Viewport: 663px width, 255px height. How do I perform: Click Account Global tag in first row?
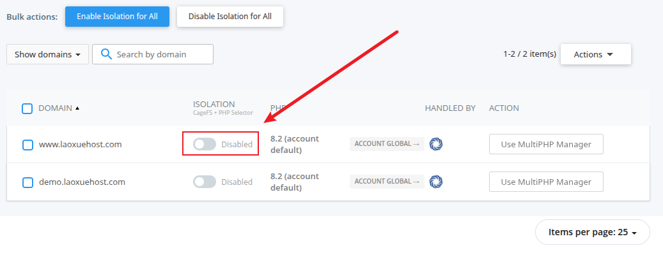click(386, 144)
